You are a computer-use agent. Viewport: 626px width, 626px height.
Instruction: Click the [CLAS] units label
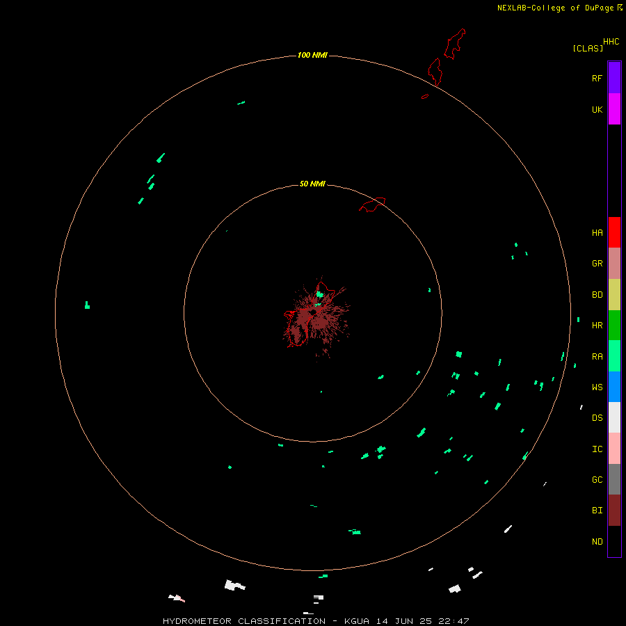click(588, 48)
